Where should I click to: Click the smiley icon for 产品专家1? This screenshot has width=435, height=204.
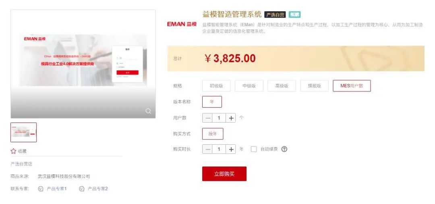pos(41,189)
